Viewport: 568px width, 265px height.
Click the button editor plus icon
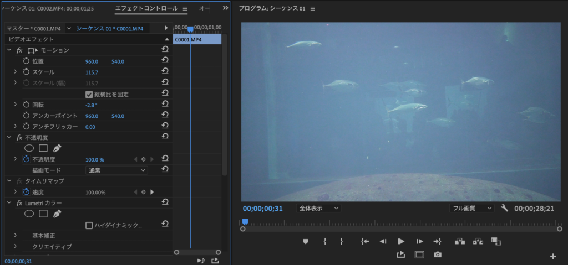(x=552, y=256)
